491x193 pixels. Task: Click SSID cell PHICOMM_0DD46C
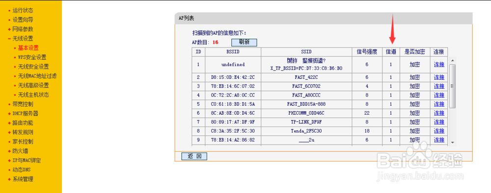[306, 113]
